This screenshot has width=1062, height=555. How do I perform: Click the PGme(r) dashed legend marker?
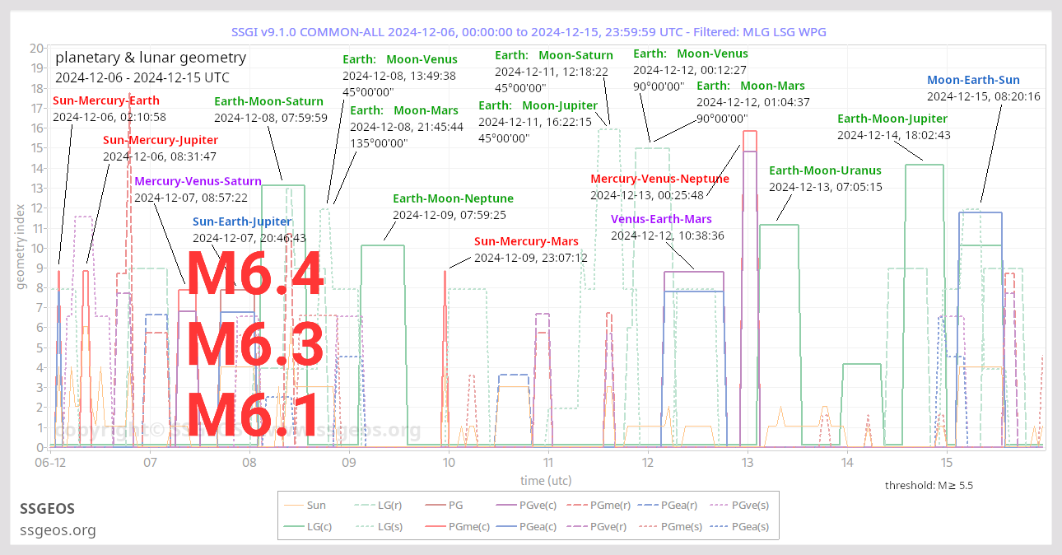click(x=576, y=505)
